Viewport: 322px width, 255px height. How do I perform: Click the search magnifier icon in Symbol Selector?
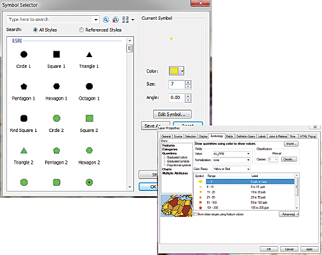(106, 20)
